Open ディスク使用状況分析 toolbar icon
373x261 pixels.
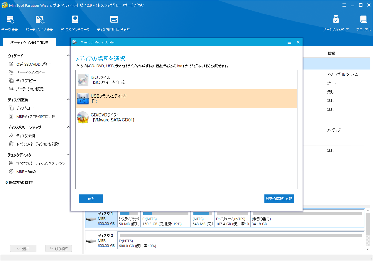point(114,20)
